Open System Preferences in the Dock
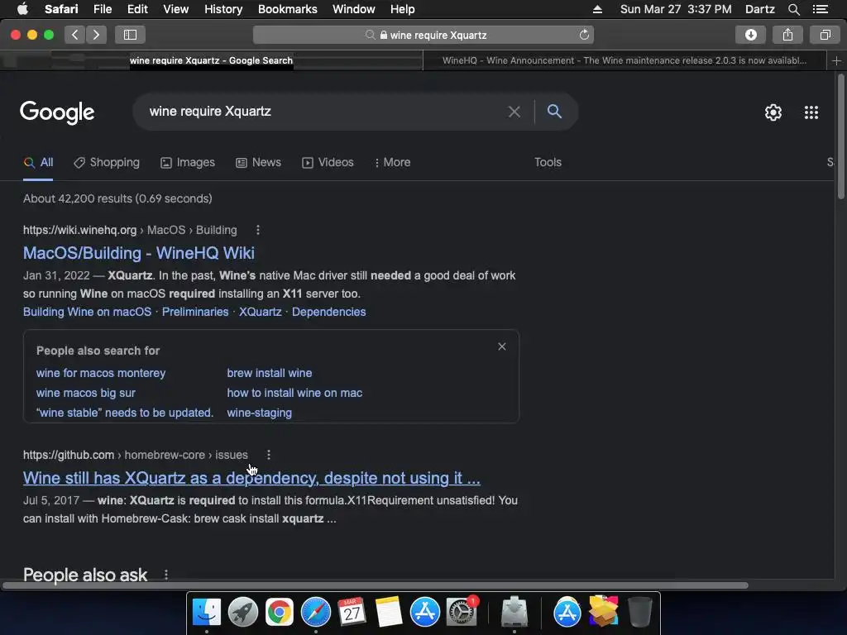The width and height of the screenshot is (847, 635). pyautogui.click(x=462, y=613)
